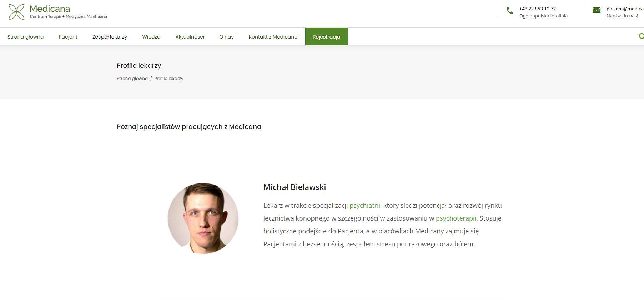Open the Zespół lekarzy menu
Viewport: 644px width, 302px height.
(x=110, y=37)
